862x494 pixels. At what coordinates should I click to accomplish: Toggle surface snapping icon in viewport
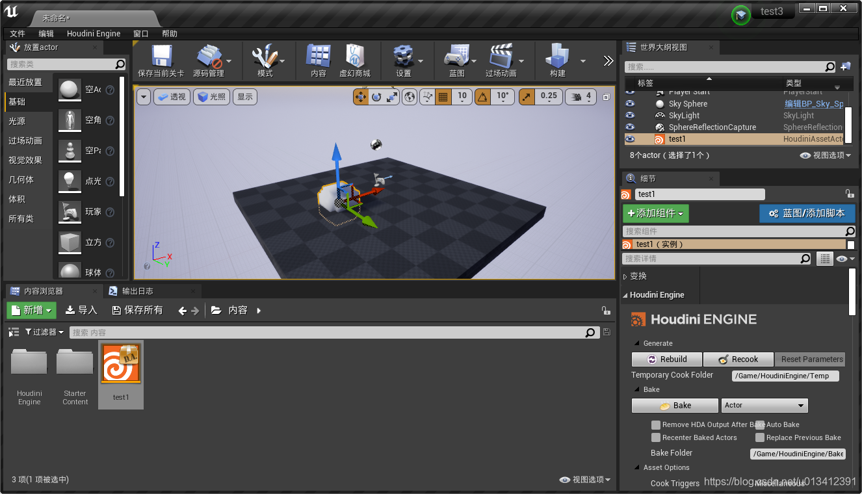click(x=427, y=97)
